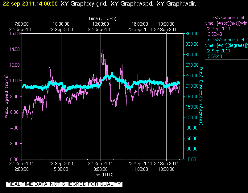Click the 12.00 wind speed tick label

[14, 65]
